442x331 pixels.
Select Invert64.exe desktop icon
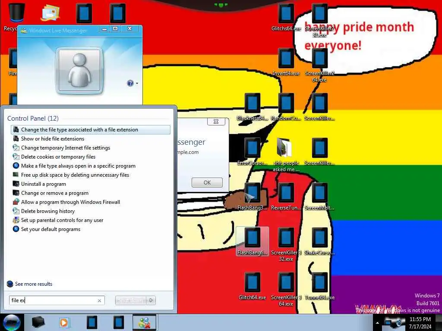286,62
